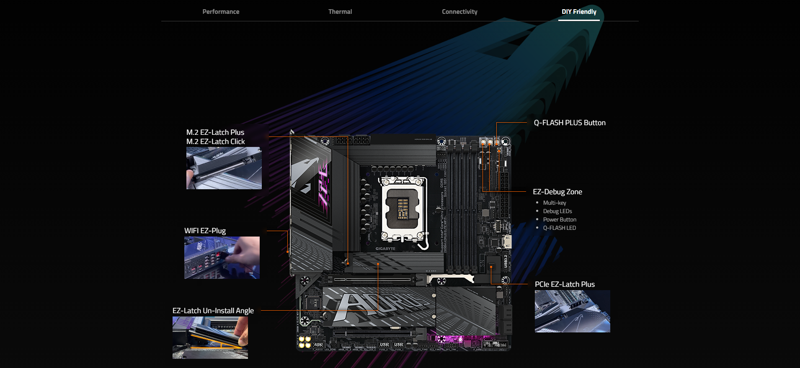Open the M.2 EZ-Latch Plus thumbnail
800x368 pixels.
[x=224, y=168]
